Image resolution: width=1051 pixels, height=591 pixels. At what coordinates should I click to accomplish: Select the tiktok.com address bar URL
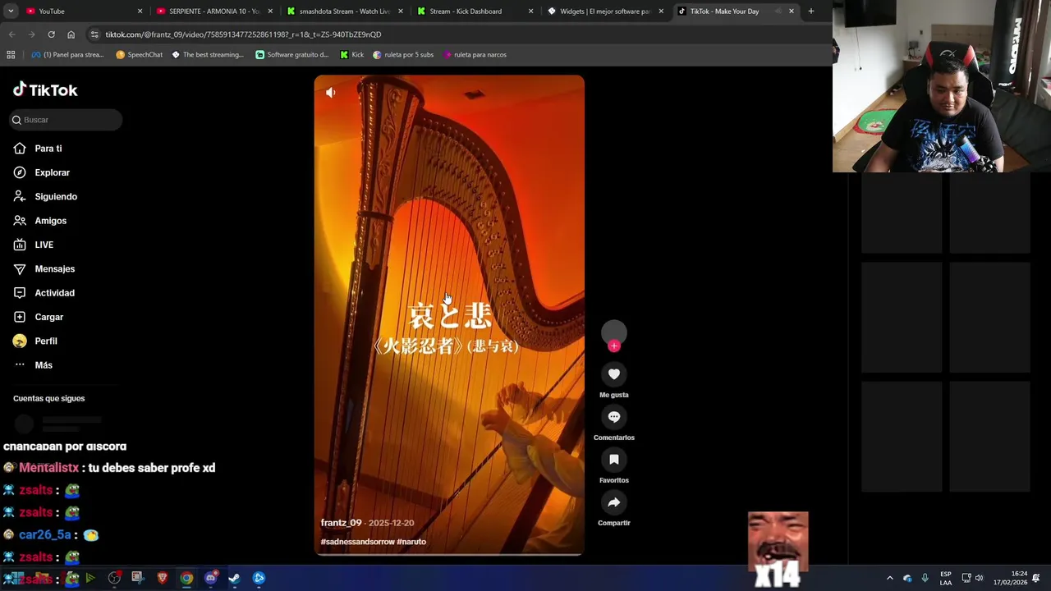pos(243,34)
